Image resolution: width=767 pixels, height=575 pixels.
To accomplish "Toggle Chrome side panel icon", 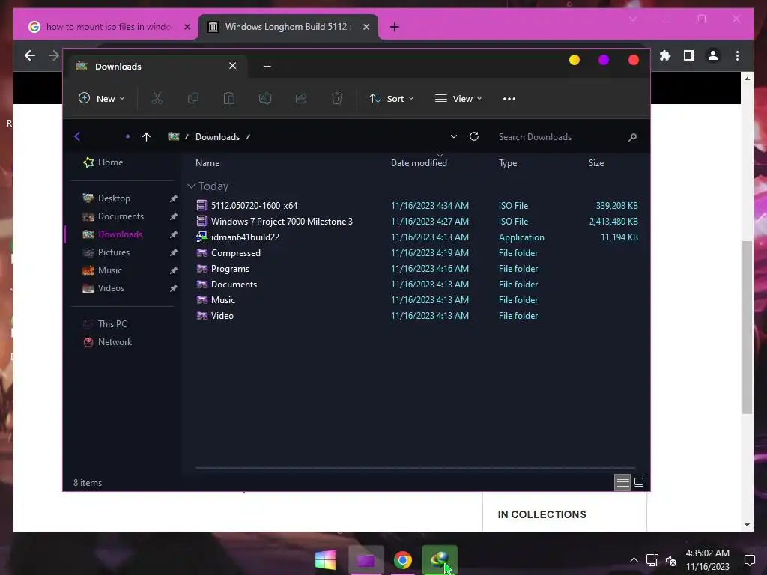I will [x=689, y=55].
